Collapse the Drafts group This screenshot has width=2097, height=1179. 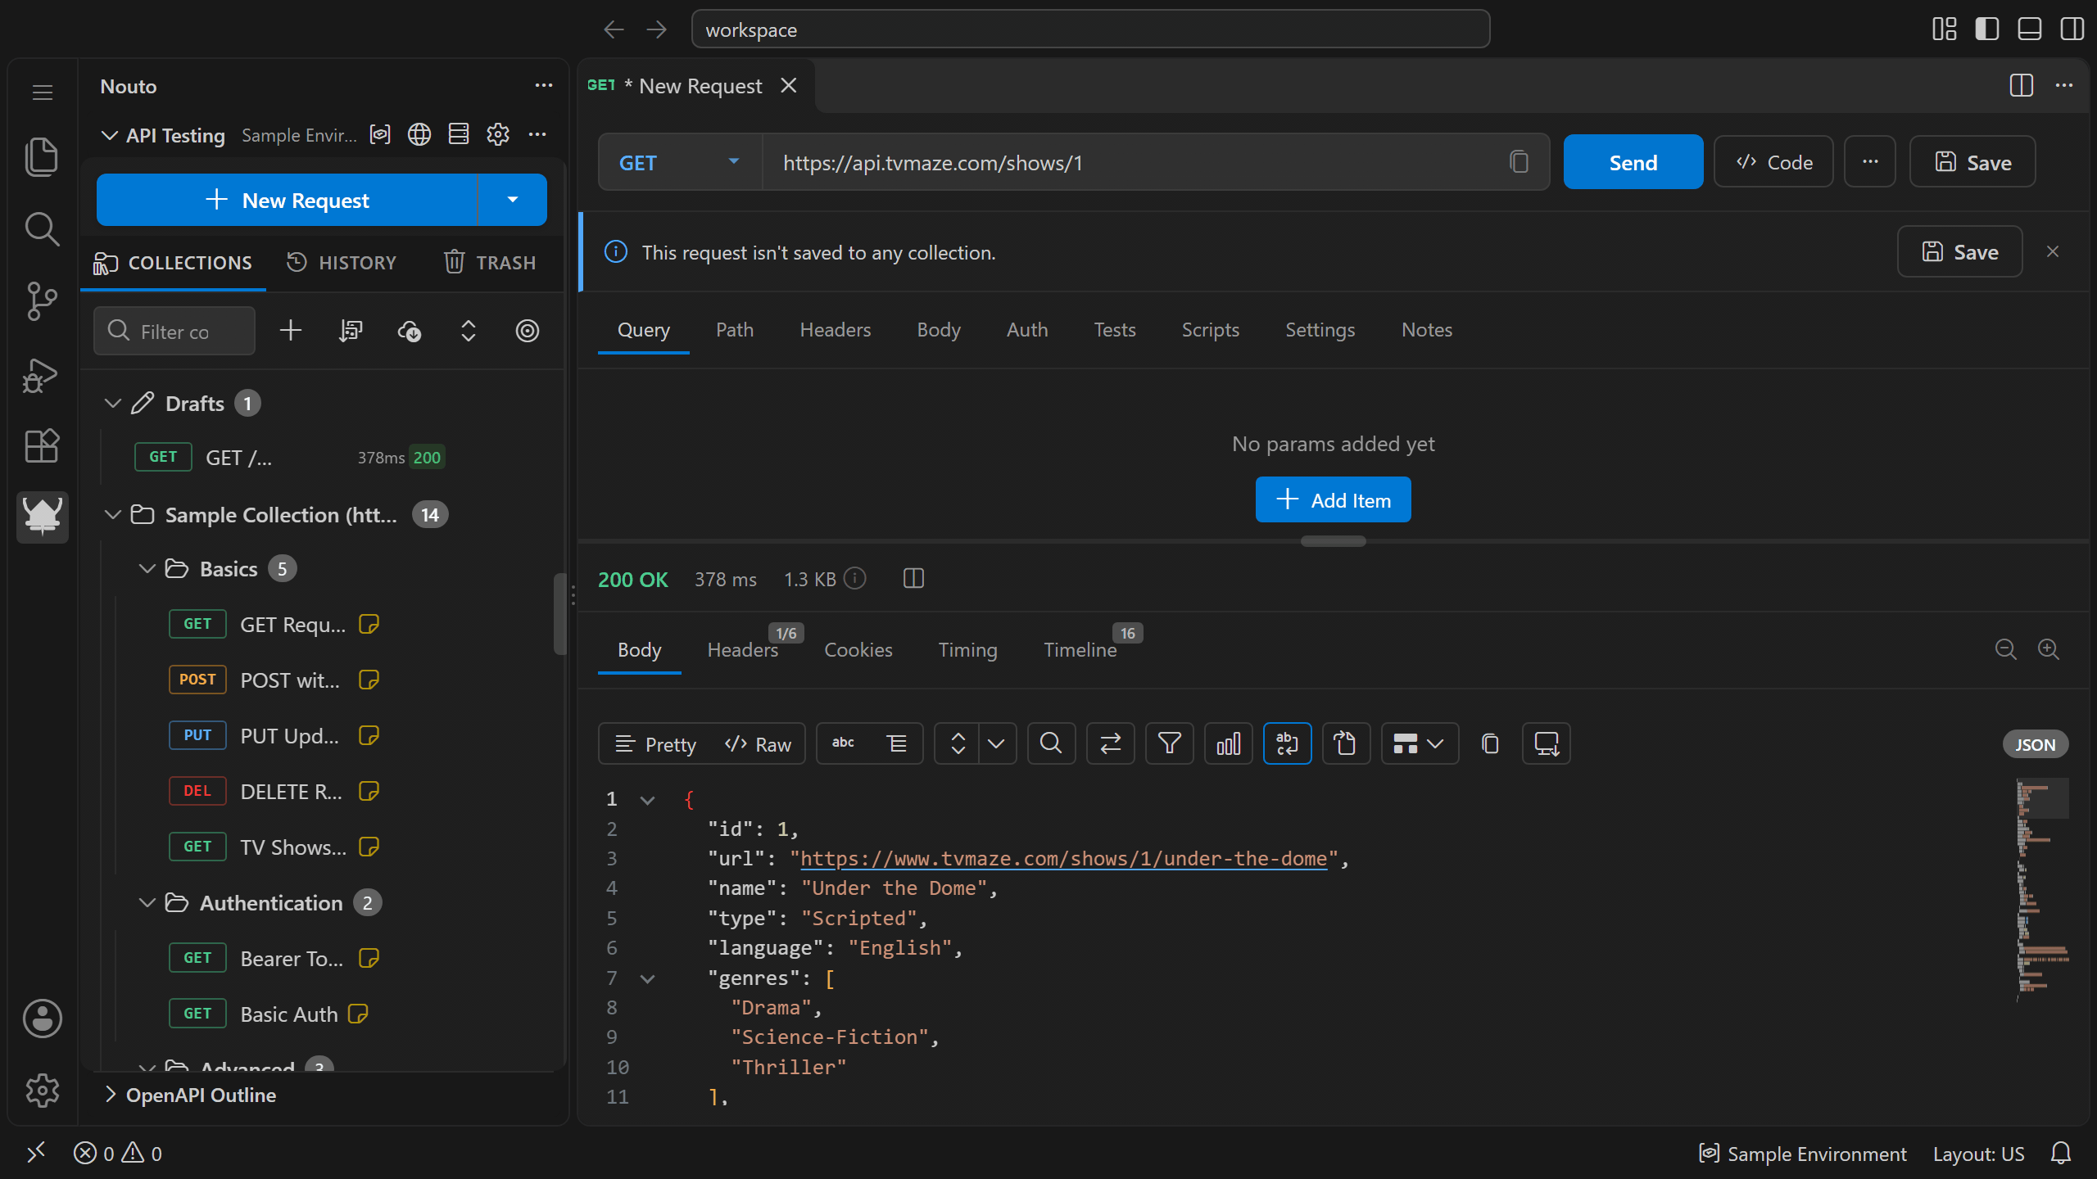click(x=113, y=404)
